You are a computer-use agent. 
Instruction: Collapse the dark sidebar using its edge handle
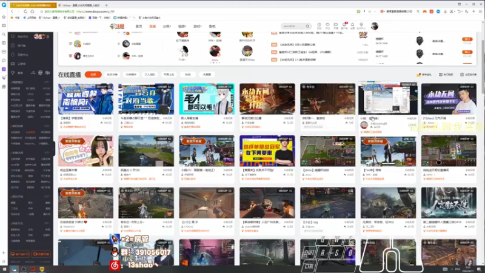tap(53, 149)
